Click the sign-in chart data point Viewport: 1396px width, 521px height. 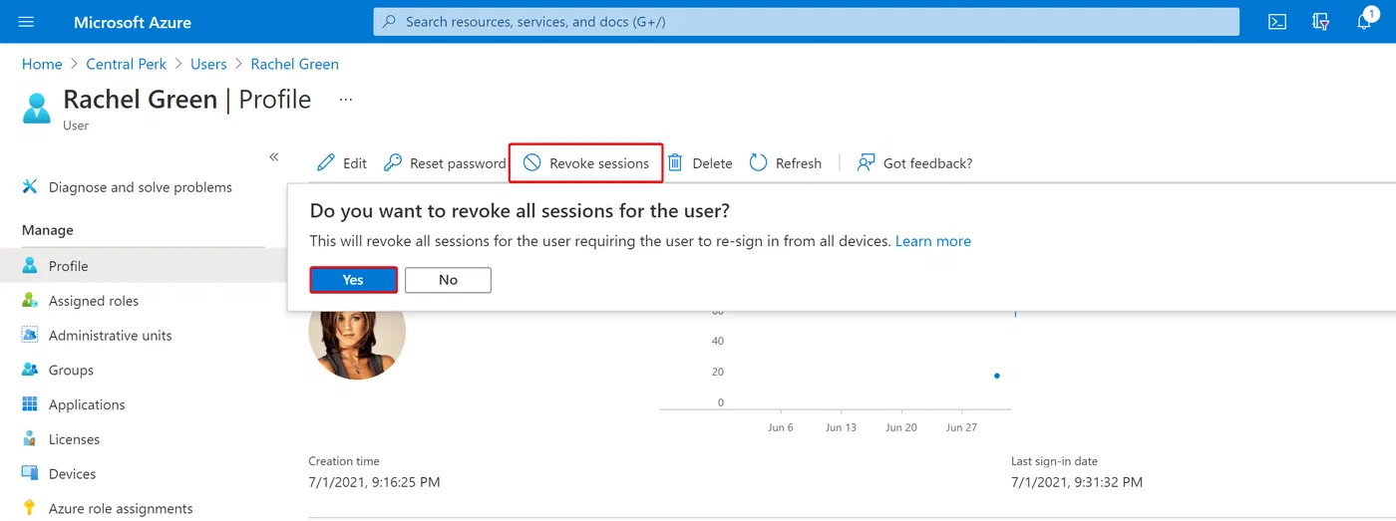point(996,376)
